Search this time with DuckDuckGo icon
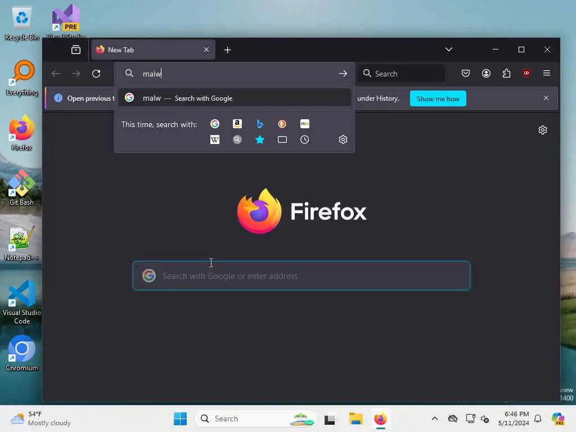Image resolution: width=576 pixels, height=432 pixels. click(x=282, y=124)
